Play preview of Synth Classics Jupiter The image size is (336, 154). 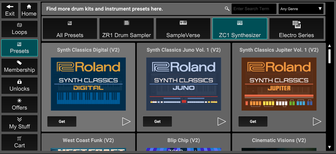tap(317, 121)
